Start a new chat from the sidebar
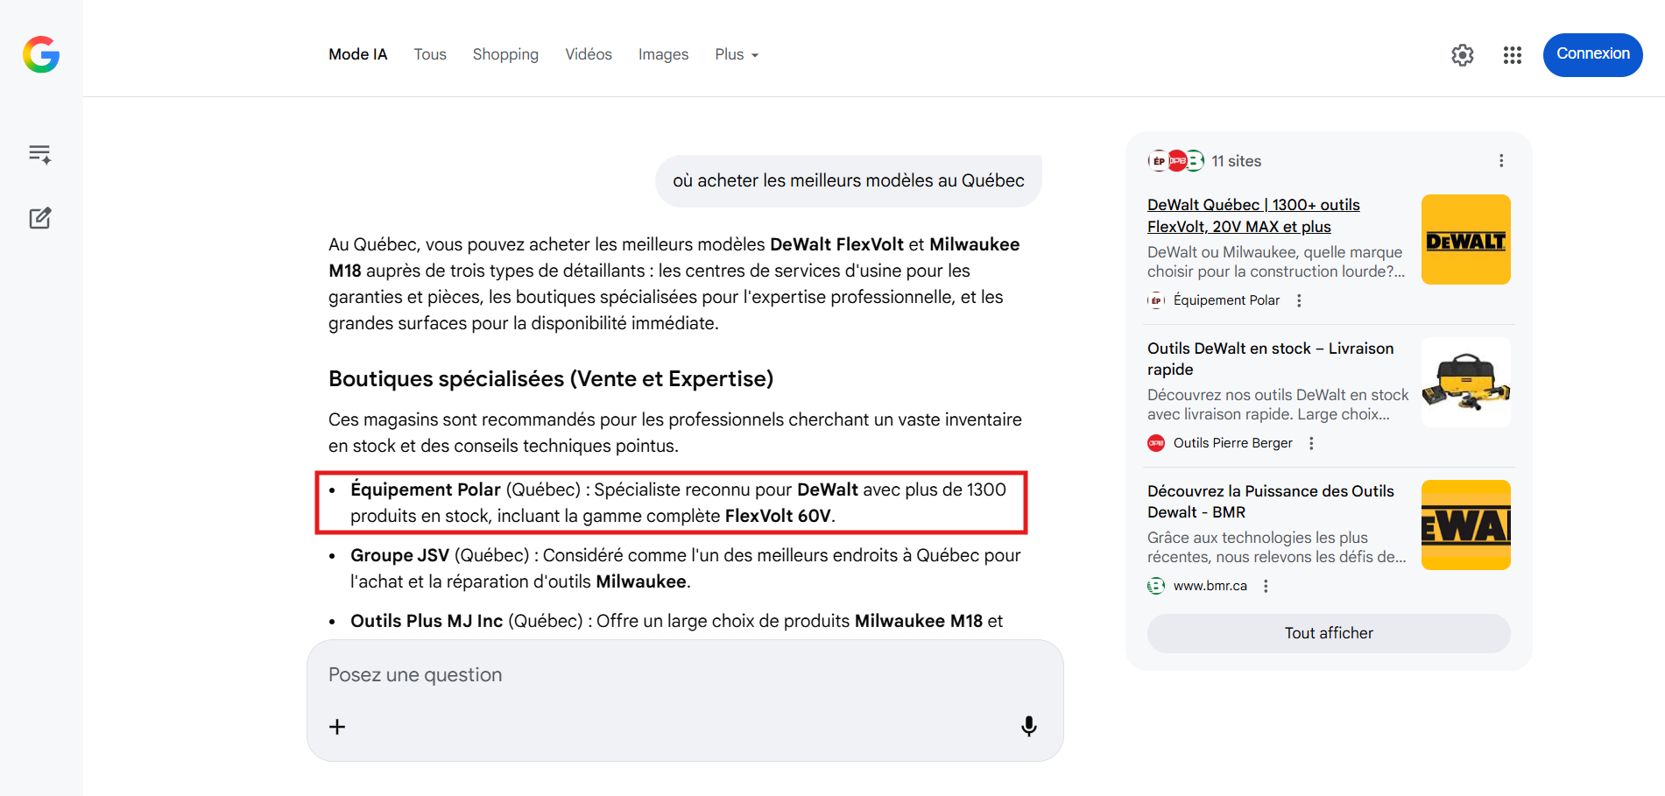The height and width of the screenshot is (796, 1665). (x=40, y=218)
